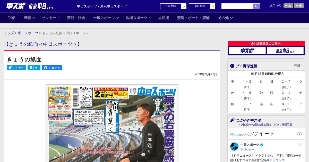Expand the 一般スポーツ menu
Screen dimensions: 309x162
(x=106, y=18)
